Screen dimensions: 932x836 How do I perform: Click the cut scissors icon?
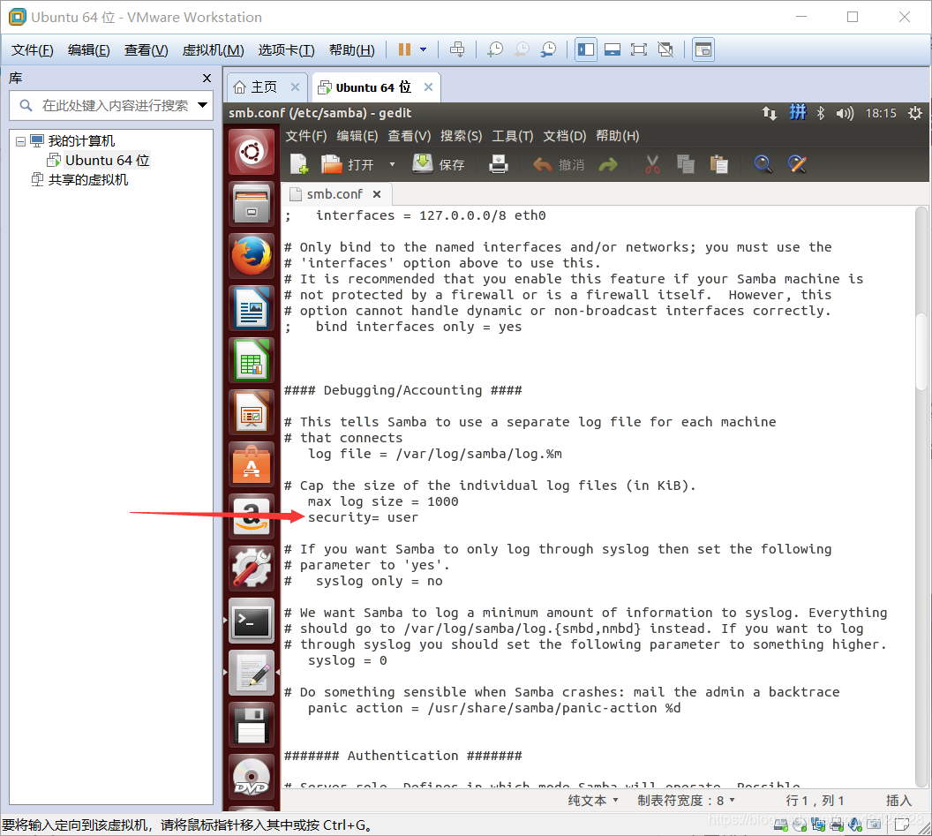[652, 164]
